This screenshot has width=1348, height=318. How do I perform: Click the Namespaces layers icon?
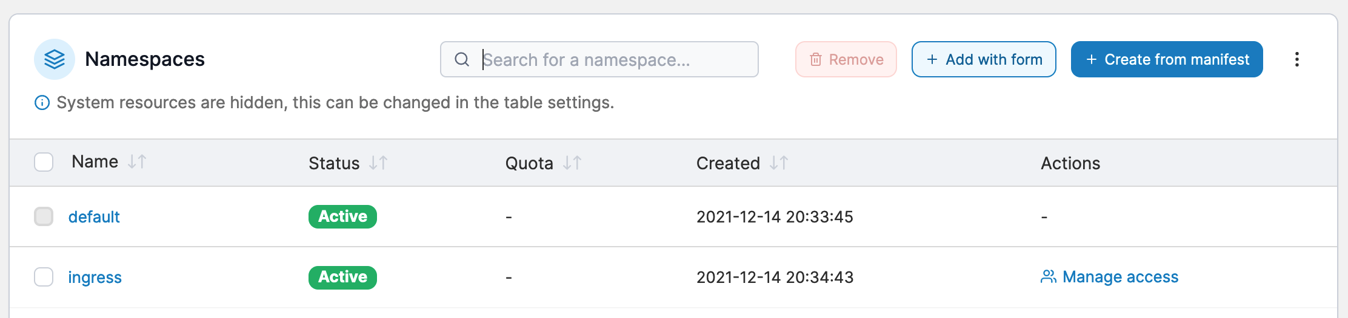[x=55, y=59]
